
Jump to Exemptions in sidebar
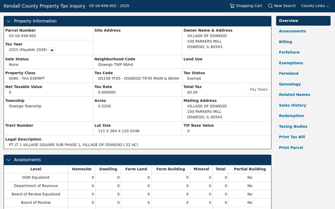point(291,63)
